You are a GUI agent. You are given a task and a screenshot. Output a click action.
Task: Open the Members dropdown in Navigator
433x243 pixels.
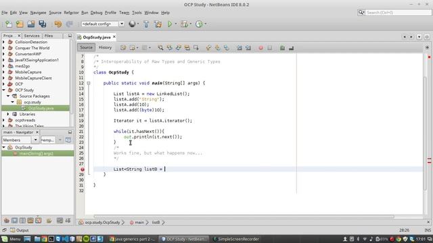tap(35, 140)
